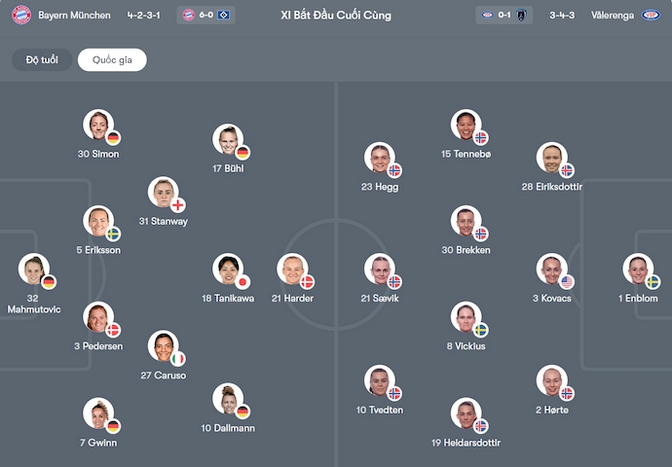Open the Bayern 6-0 match score badge

[206, 16]
